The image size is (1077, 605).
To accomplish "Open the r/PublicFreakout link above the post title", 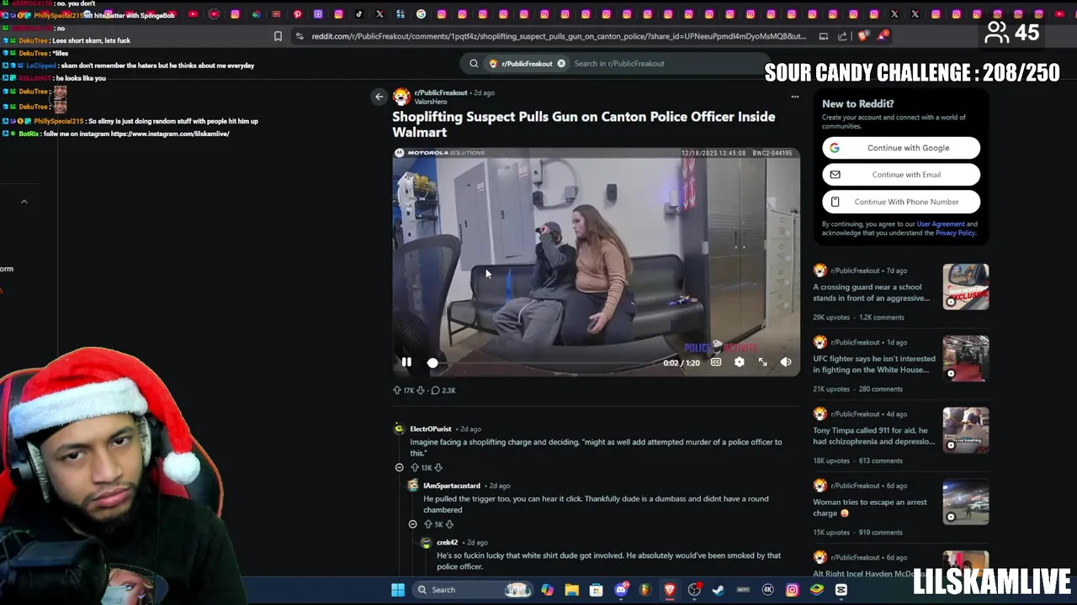I will pos(441,92).
